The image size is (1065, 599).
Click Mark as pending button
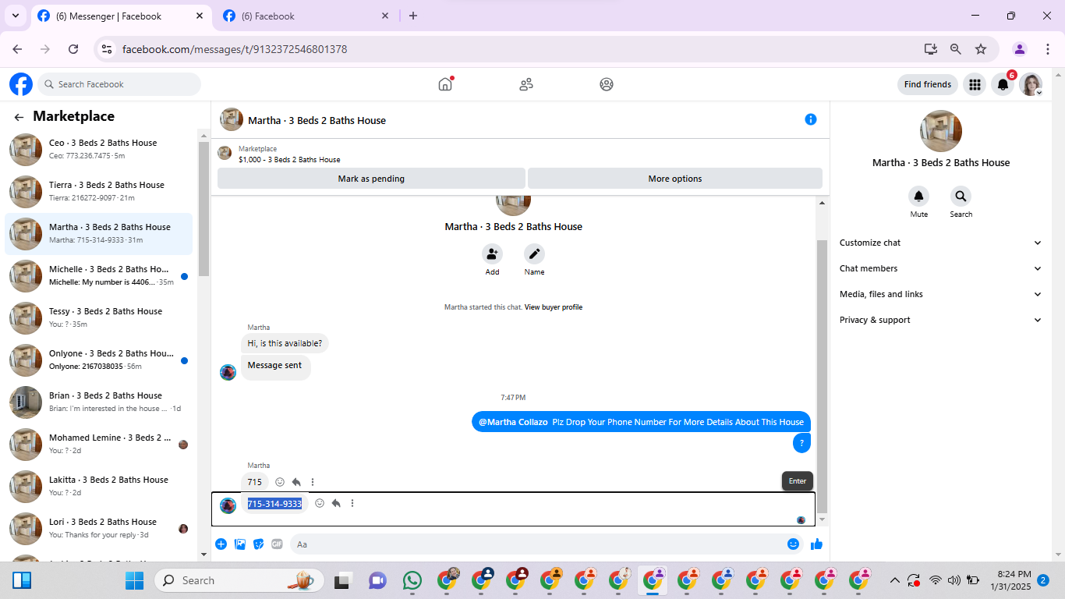(371, 179)
